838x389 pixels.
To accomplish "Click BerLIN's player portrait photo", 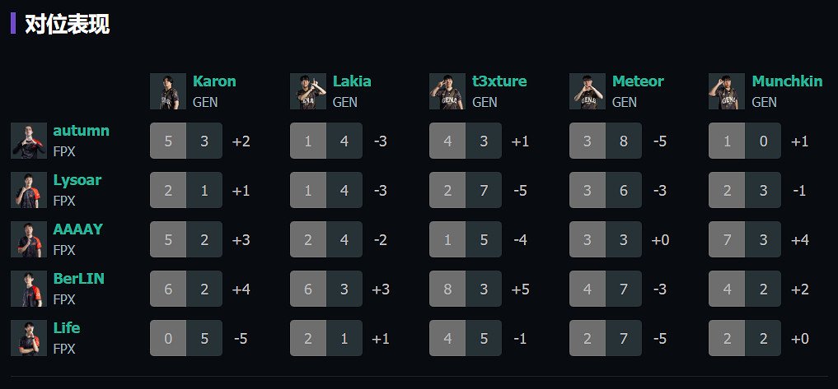I will point(29,289).
